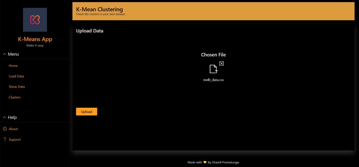Click the question mark icon beside Support
This screenshot has height=167, width=359.
[x=4, y=139]
